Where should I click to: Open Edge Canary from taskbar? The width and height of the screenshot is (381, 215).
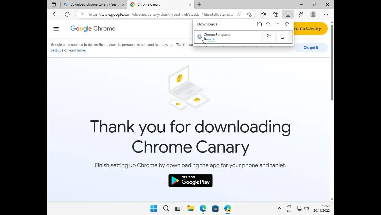tap(228, 209)
